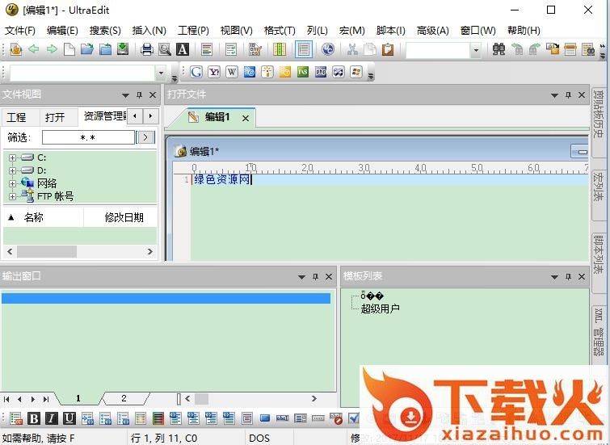Screen dimensions: 610x445
Task: Click the rainbow lines color icon
Action: [x=158, y=418]
